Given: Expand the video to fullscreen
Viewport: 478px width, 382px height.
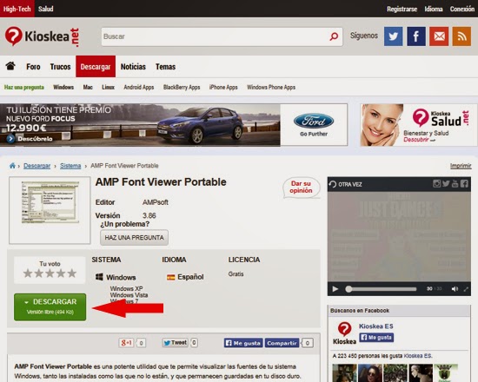Looking at the screenshot, I should click(466, 289).
